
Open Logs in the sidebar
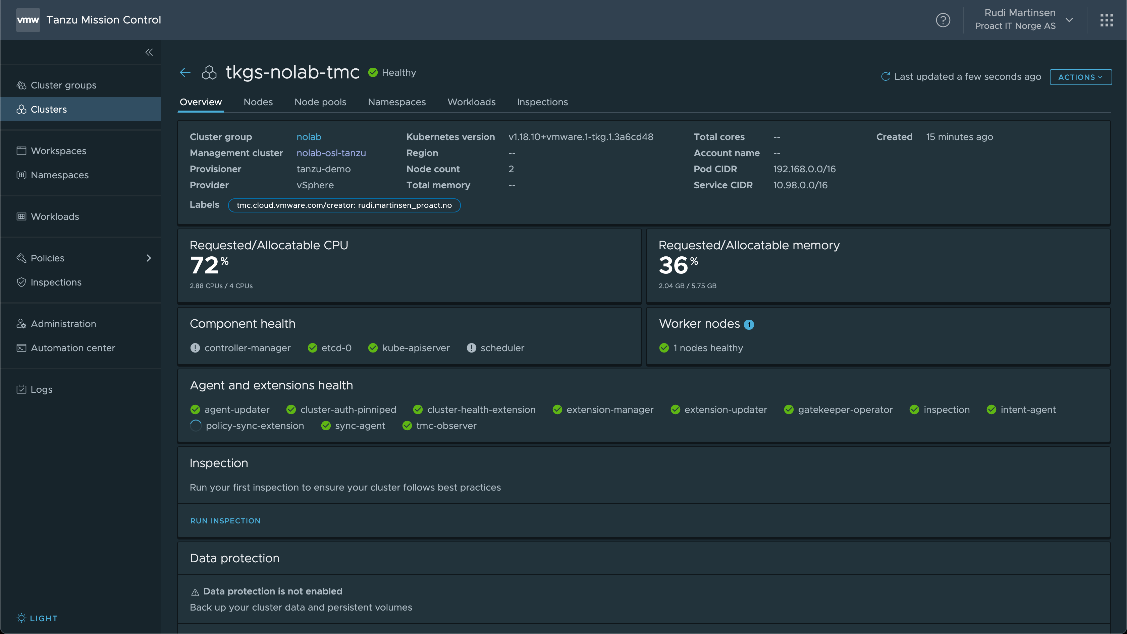(x=80, y=389)
